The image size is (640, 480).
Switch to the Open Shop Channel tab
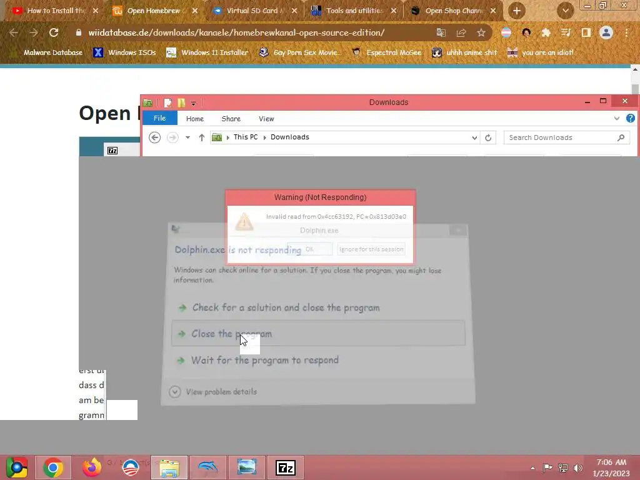[x=453, y=11]
